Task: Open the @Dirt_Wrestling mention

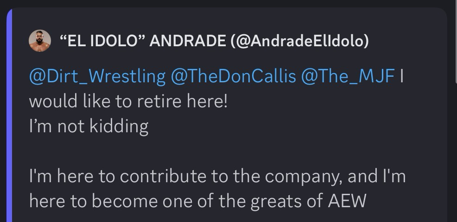Action: tap(97, 76)
